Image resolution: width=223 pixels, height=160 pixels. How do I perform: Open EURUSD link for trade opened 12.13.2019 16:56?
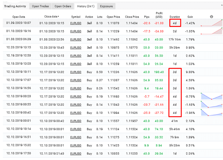click(x=76, y=88)
